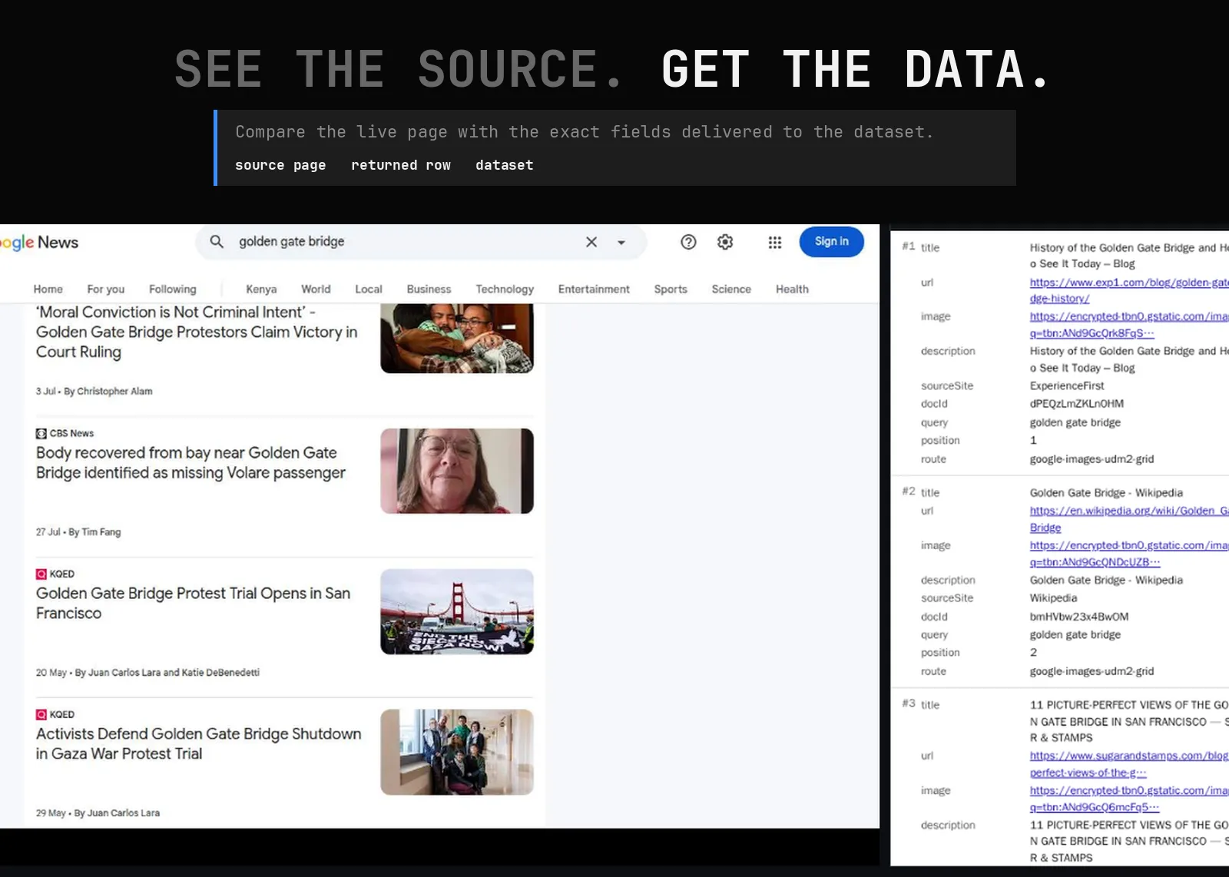Click the KQED icon above Protest Trial article

41,574
